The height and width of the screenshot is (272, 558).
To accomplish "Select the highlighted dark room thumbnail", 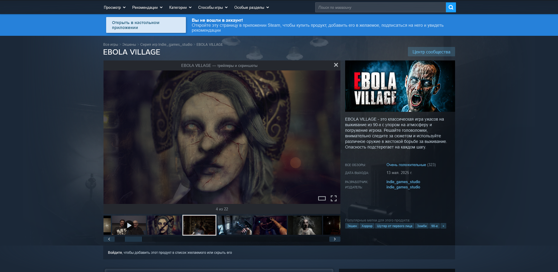I will [x=199, y=225].
